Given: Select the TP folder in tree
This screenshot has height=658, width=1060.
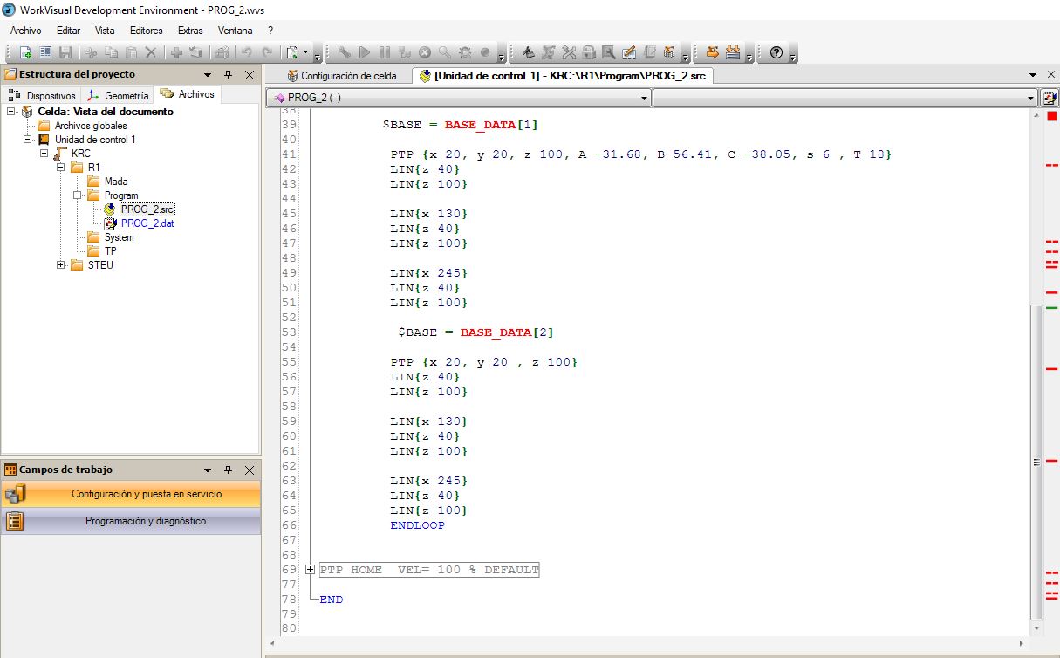Looking at the screenshot, I should pyautogui.click(x=110, y=251).
